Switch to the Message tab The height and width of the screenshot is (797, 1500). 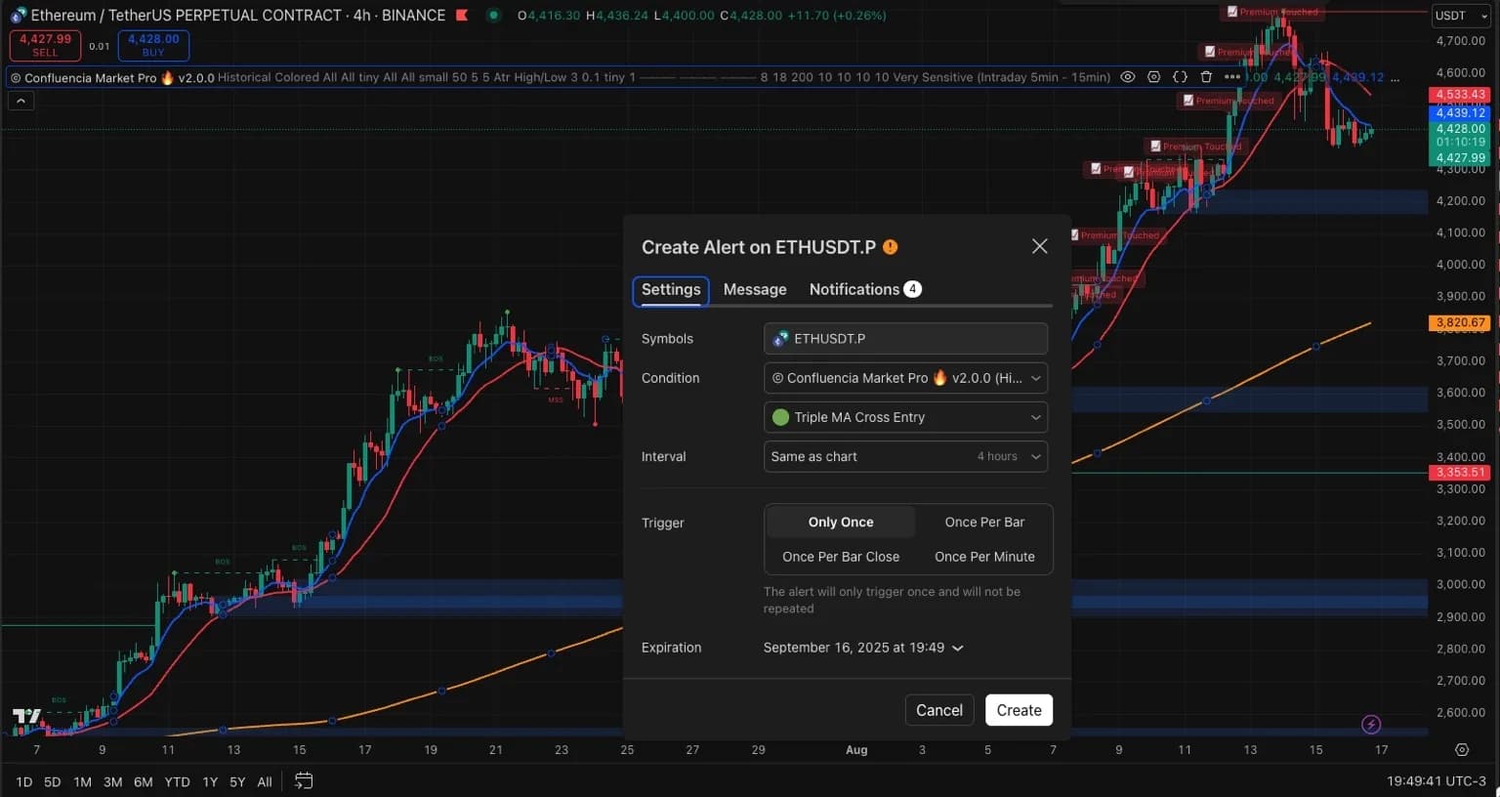(x=755, y=290)
